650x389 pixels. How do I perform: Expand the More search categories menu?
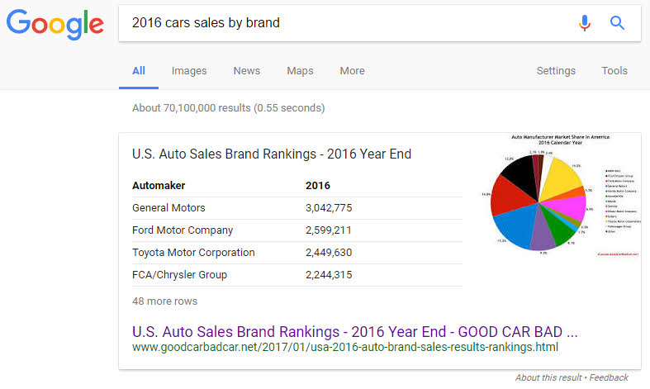(x=352, y=71)
